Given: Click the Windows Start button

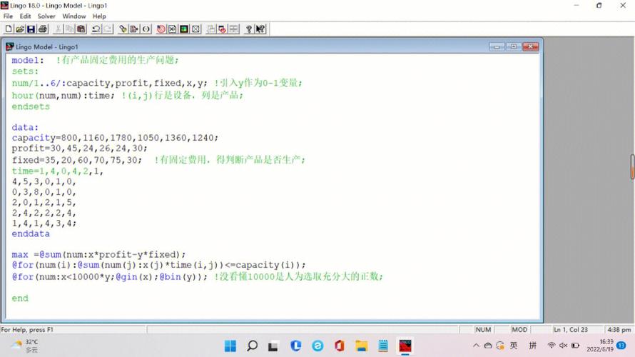Looking at the screenshot, I should pos(230,346).
